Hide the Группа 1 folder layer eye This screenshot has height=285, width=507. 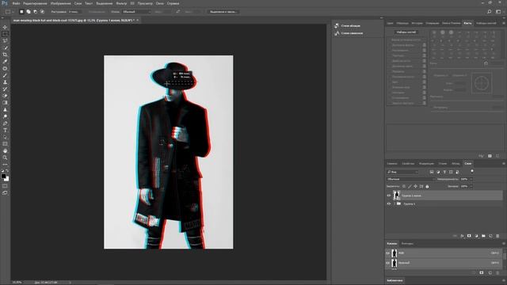coord(389,204)
